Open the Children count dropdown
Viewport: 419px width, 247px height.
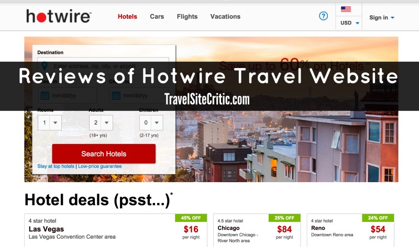coord(151,122)
